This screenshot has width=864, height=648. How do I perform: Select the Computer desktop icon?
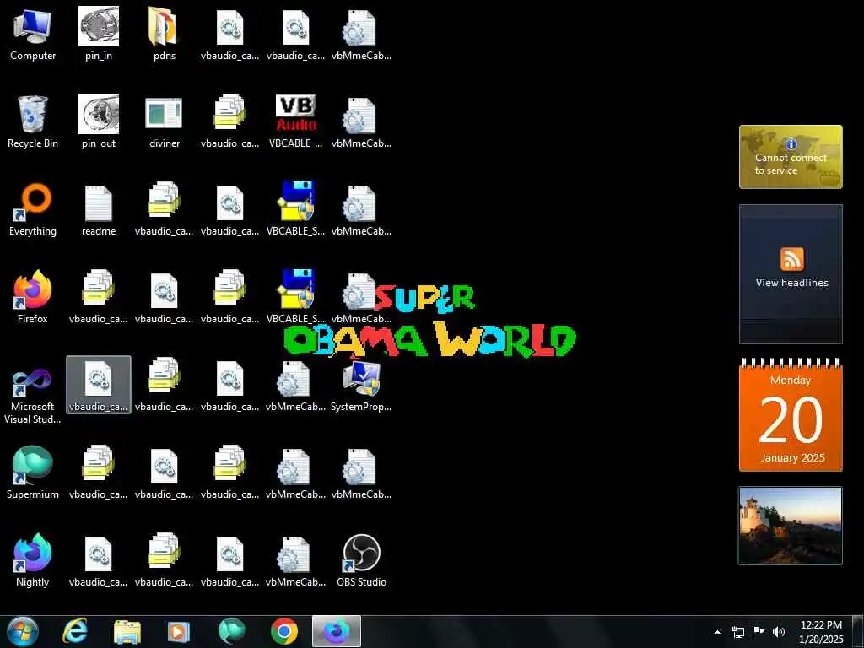[x=33, y=33]
